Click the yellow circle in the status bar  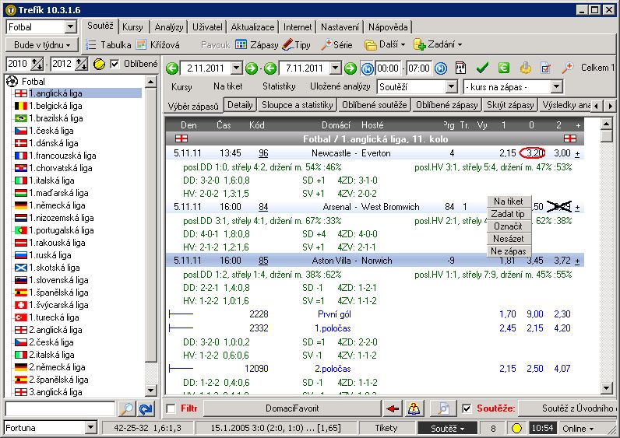pos(516,428)
